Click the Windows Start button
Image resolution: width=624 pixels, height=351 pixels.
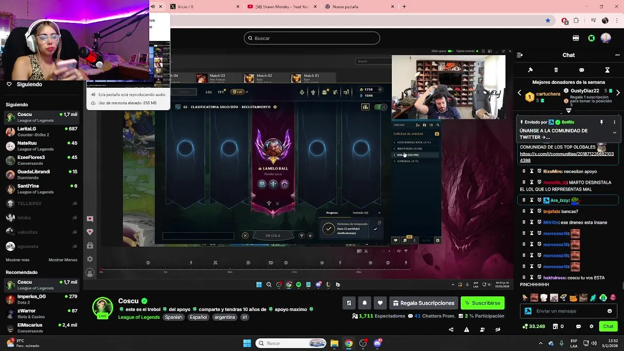[x=247, y=343]
